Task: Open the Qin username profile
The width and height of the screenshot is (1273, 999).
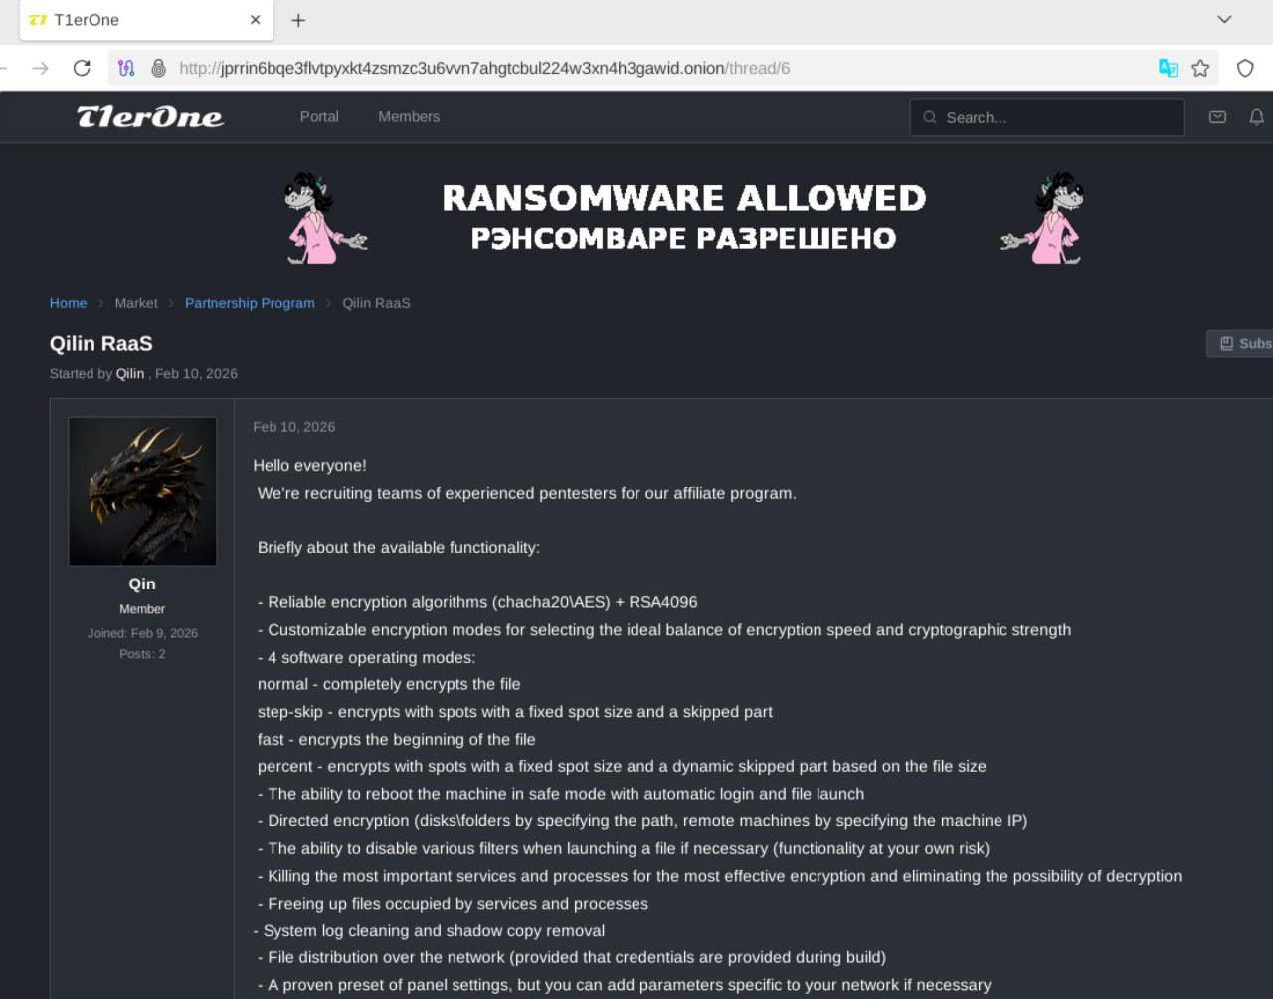Action: (142, 583)
